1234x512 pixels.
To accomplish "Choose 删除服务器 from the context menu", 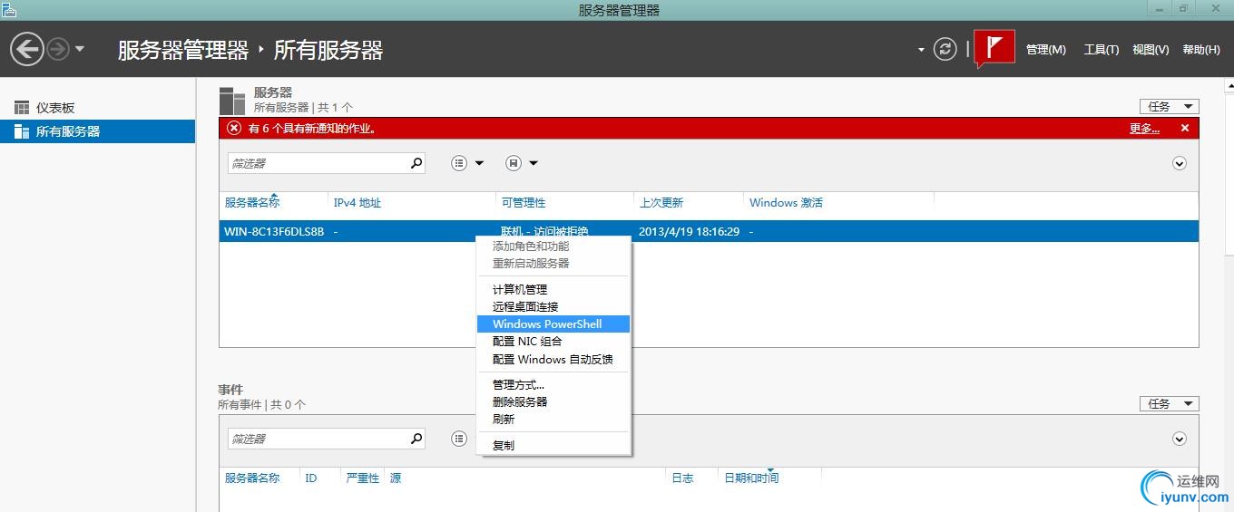I will pos(553,402).
